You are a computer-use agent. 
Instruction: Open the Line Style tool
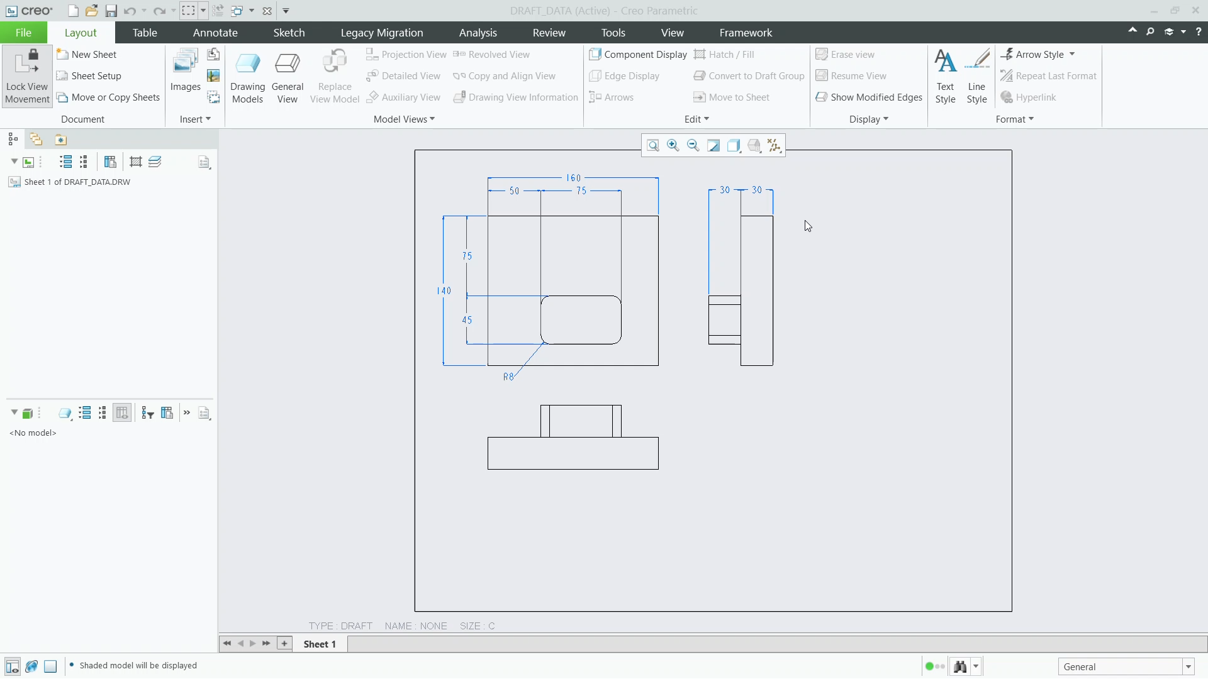pyautogui.click(x=976, y=77)
